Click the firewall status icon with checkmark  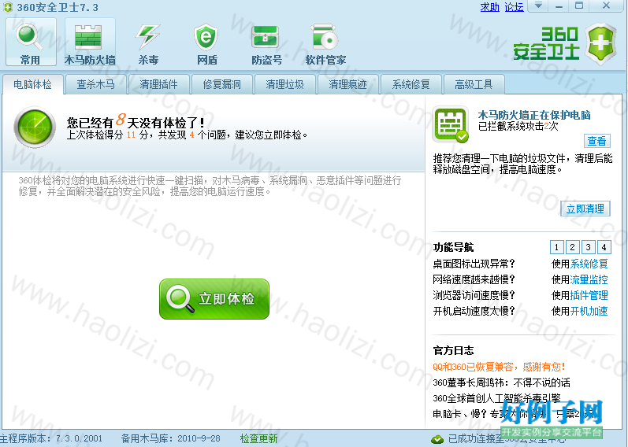click(451, 124)
